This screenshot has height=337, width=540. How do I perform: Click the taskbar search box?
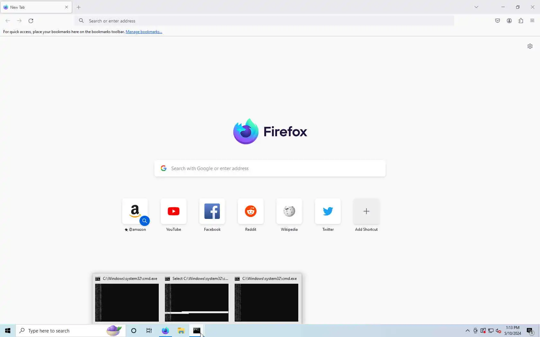70,331
